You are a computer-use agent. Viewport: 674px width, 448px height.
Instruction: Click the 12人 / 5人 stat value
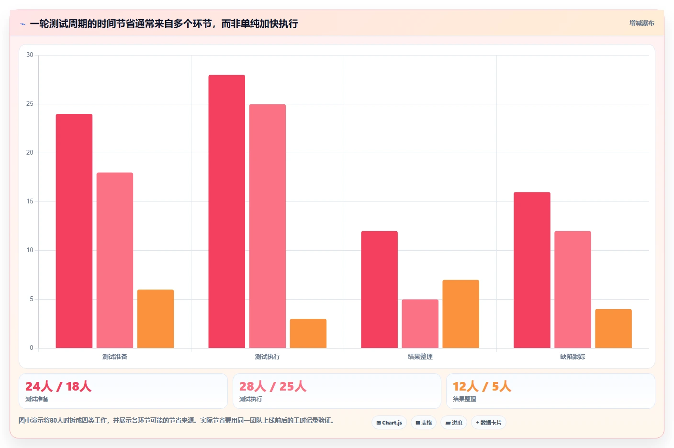pos(482,386)
